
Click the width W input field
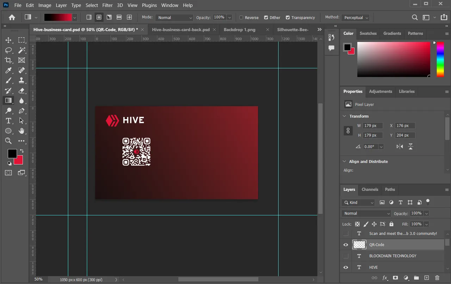(x=373, y=126)
